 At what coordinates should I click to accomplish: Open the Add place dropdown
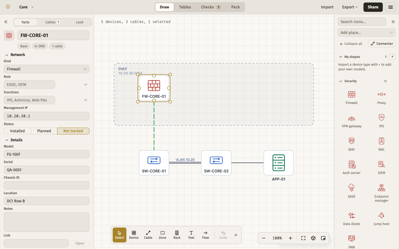pos(367,32)
